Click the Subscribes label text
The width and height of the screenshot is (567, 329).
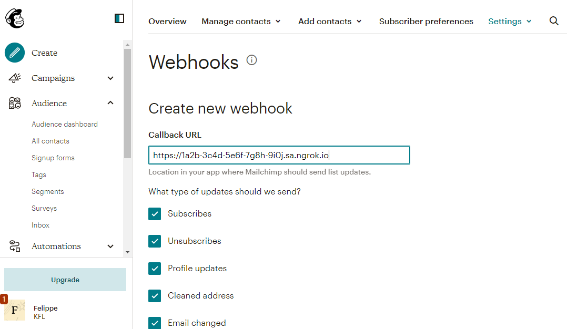pos(189,214)
